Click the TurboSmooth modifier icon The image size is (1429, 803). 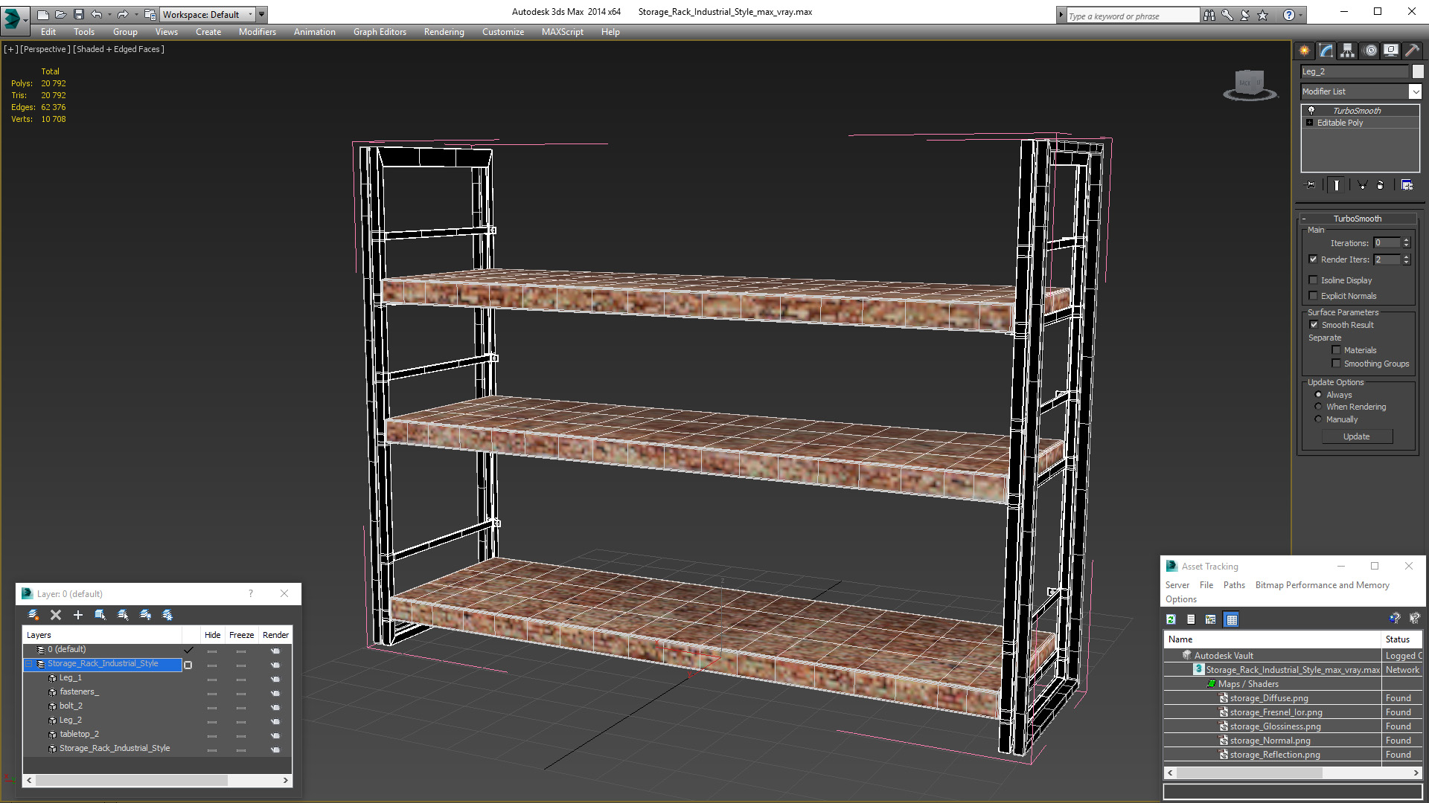1312,110
